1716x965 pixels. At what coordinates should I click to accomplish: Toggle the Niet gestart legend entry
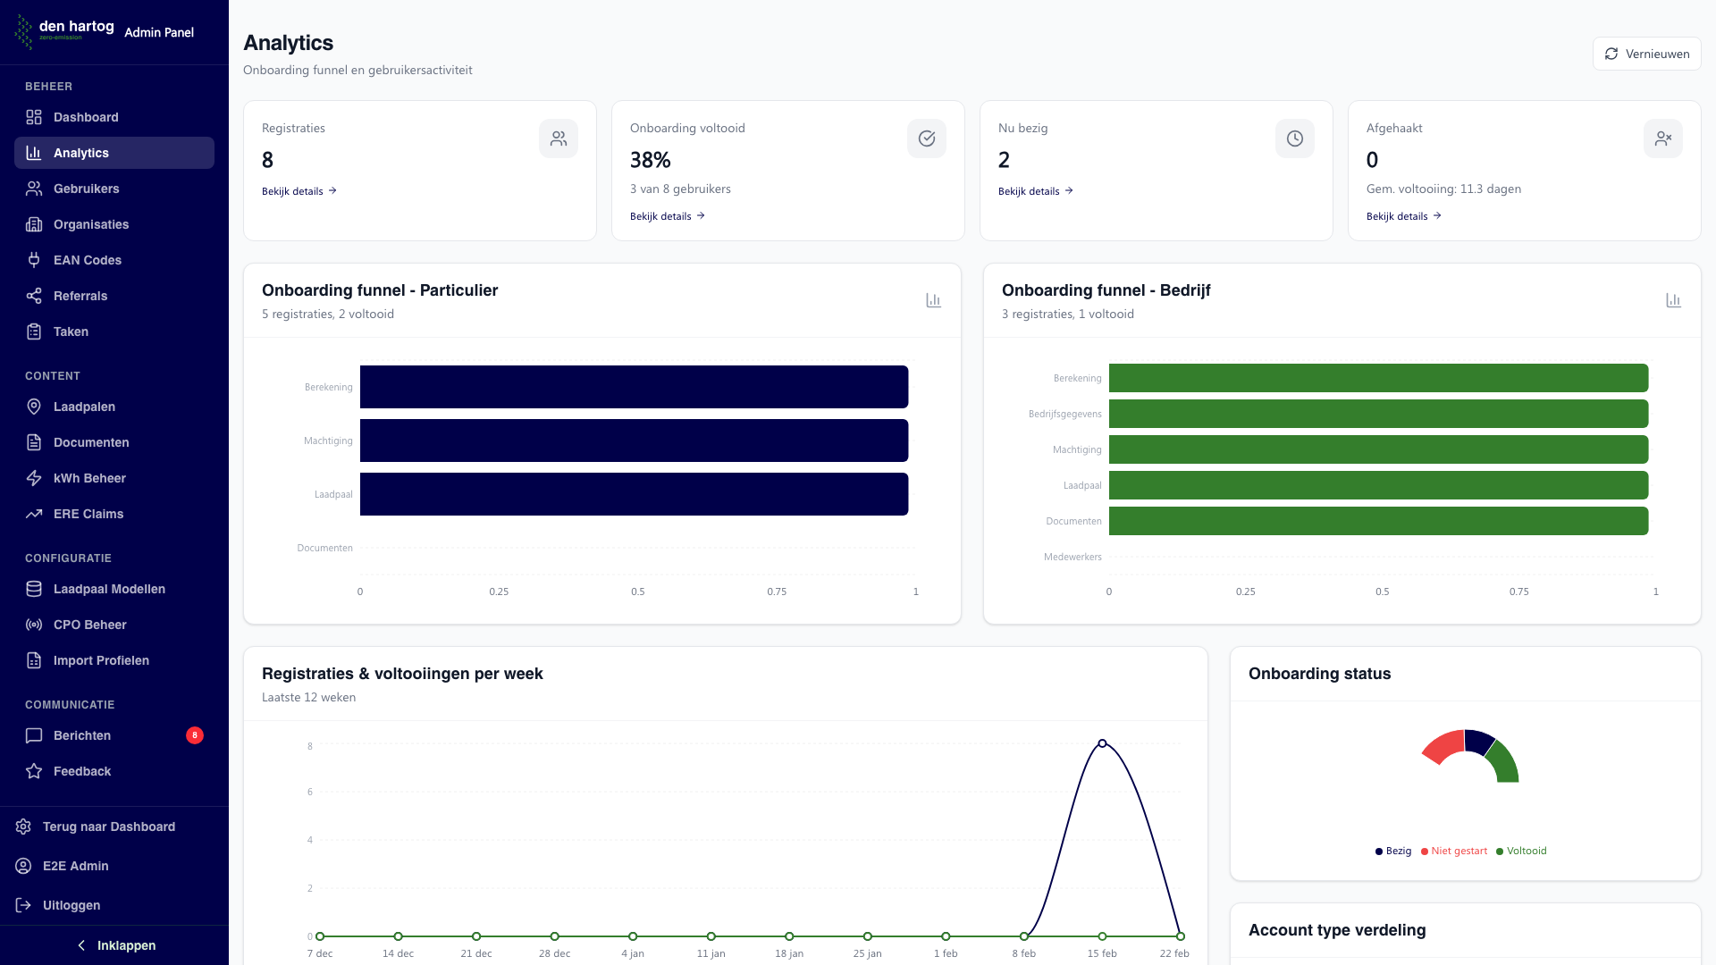tap(1453, 851)
